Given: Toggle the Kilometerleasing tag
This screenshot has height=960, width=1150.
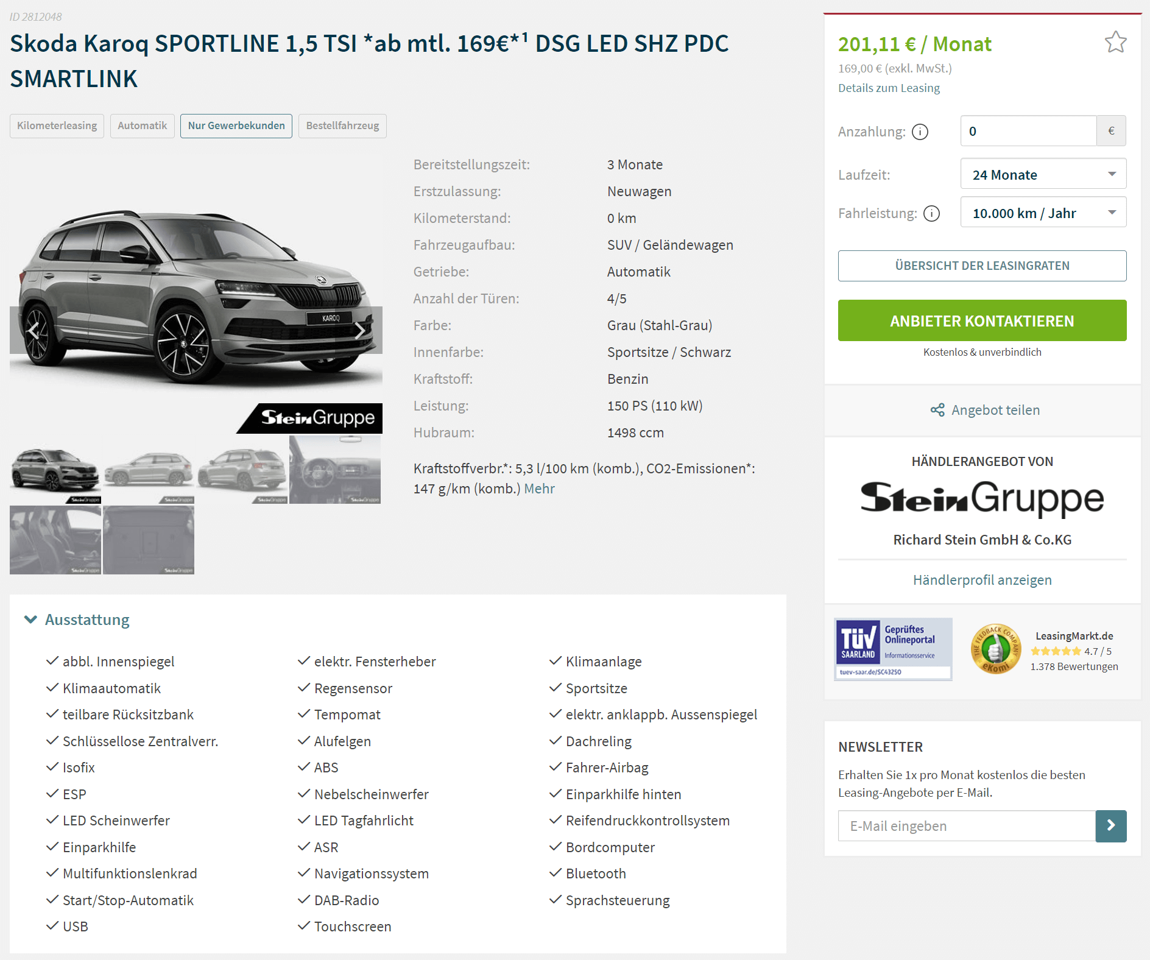Looking at the screenshot, I should click(57, 125).
